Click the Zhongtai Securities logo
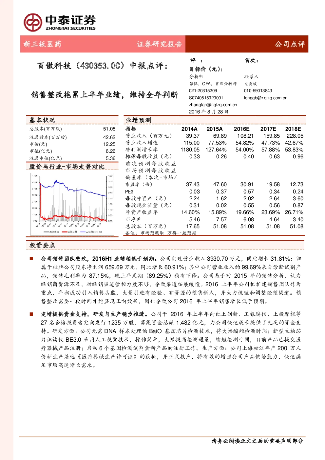Screen dimensions: 325x460 click(x=60, y=22)
